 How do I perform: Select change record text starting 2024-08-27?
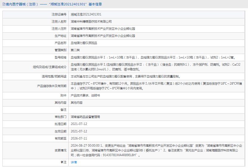(x=156, y=150)
